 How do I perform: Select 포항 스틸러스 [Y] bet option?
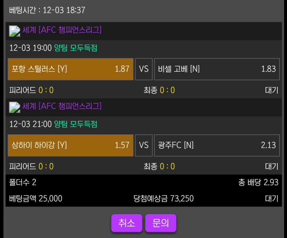(71, 69)
